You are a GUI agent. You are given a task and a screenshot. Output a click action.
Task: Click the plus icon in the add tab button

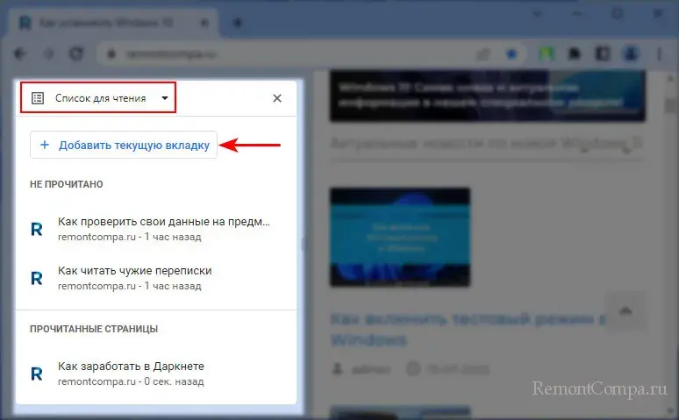(x=45, y=145)
